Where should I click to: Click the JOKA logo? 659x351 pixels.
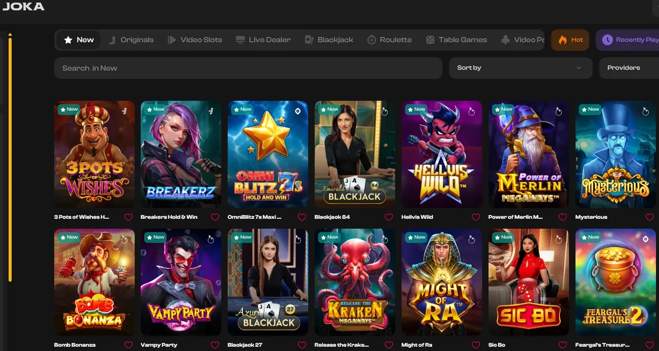[x=24, y=6]
